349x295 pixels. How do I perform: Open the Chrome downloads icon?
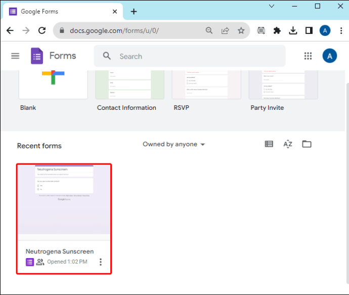(x=293, y=30)
